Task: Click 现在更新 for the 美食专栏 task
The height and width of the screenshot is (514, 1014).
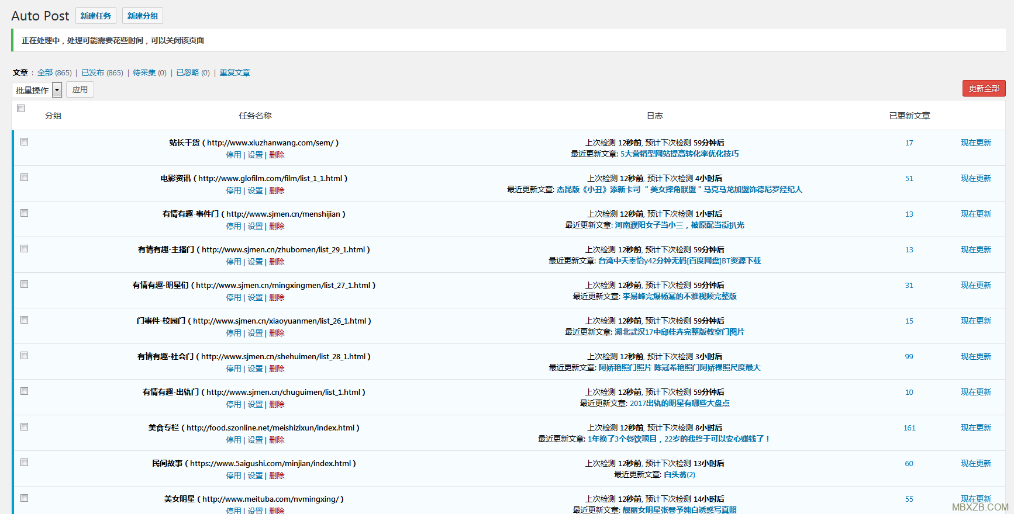Action: coord(976,428)
